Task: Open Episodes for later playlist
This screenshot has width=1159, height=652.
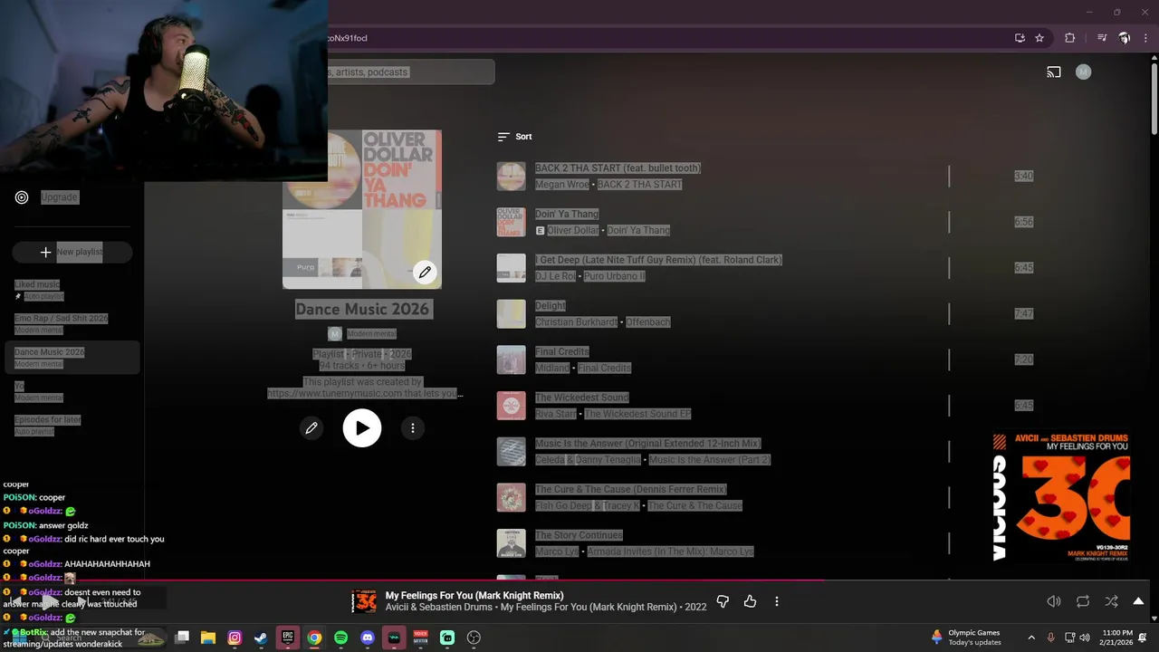Action: [x=47, y=420]
